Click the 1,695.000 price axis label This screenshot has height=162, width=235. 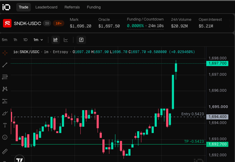(218, 107)
